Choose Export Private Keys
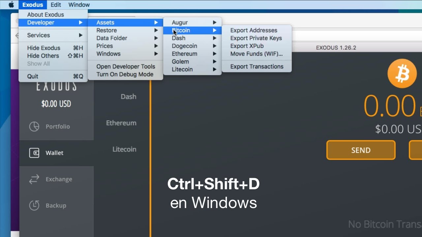Screen dimensions: 422x237 coord(256,38)
